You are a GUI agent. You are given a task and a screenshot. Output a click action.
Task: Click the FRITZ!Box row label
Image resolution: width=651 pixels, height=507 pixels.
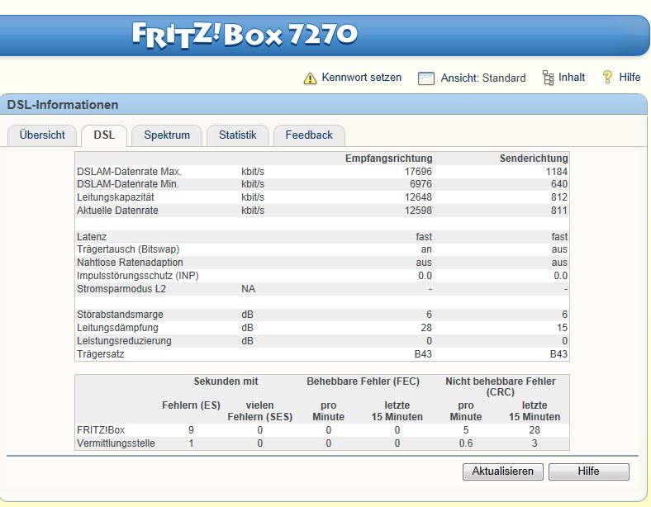tap(101, 430)
